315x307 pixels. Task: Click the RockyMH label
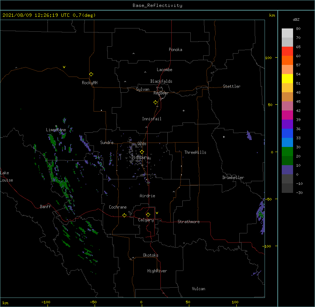90,83
